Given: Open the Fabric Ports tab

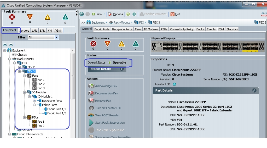Looking at the screenshot, I should [x=102, y=29].
